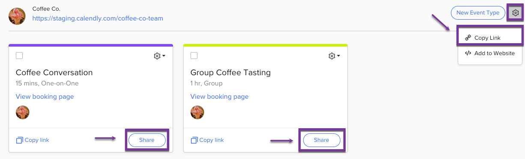Viewport: 525px width, 159px height.
Task: Click the copy icon on the Group Coffee Tasting card
Action: click(194, 140)
